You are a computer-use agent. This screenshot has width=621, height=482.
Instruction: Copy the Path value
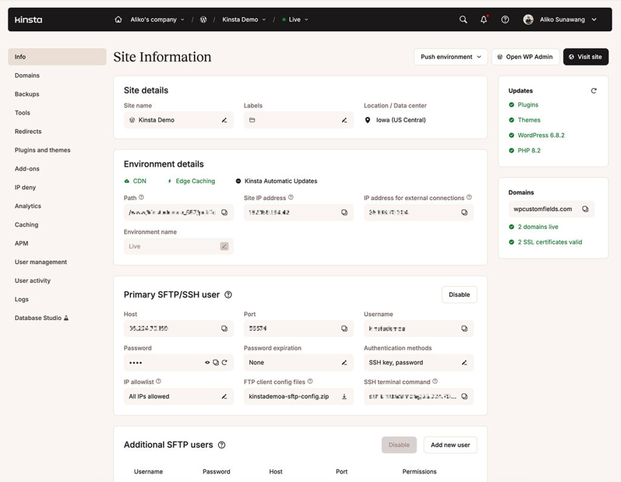(224, 212)
